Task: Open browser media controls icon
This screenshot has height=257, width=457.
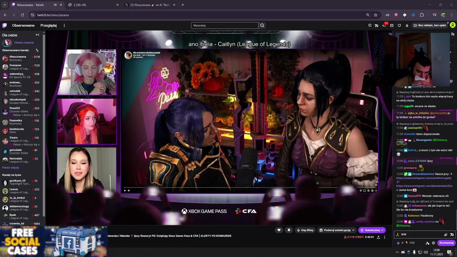Action: tap(435, 15)
